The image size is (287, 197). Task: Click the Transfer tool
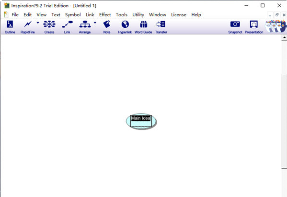[x=161, y=27]
